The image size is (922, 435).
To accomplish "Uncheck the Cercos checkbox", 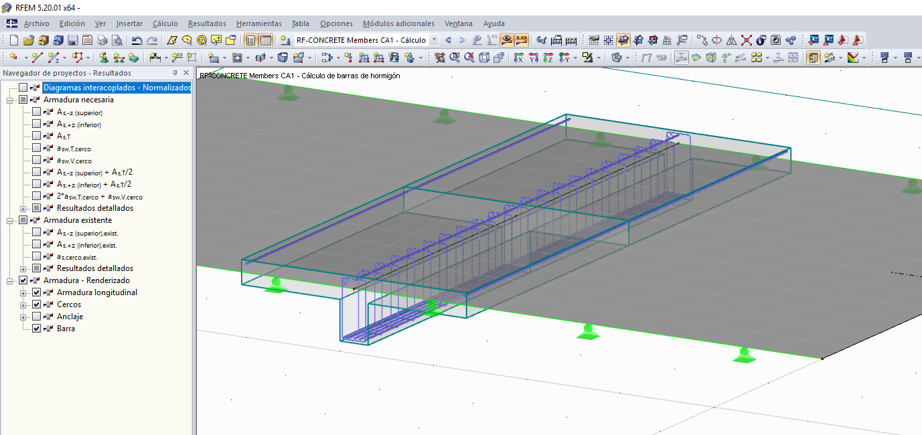I will pyautogui.click(x=37, y=304).
